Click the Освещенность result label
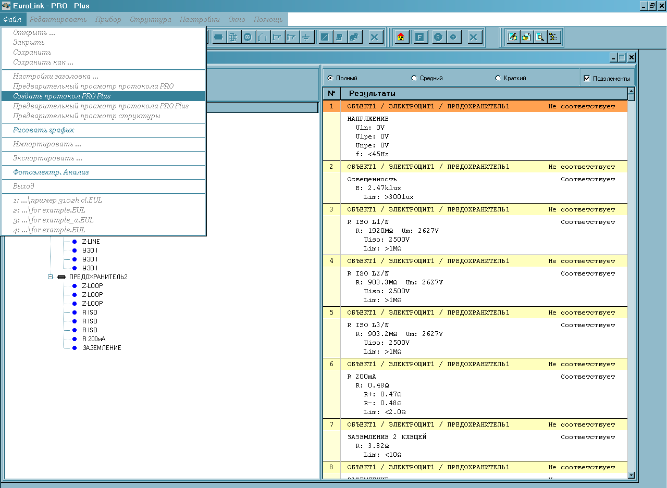 [x=372, y=179]
